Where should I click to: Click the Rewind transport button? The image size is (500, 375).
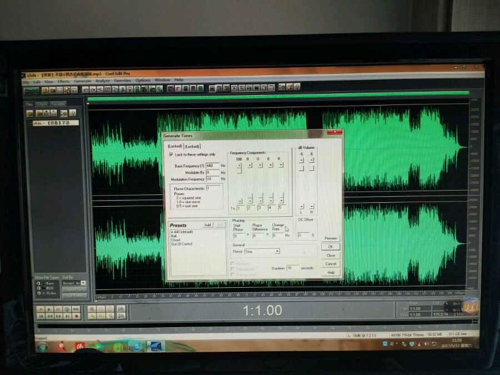pos(49,316)
